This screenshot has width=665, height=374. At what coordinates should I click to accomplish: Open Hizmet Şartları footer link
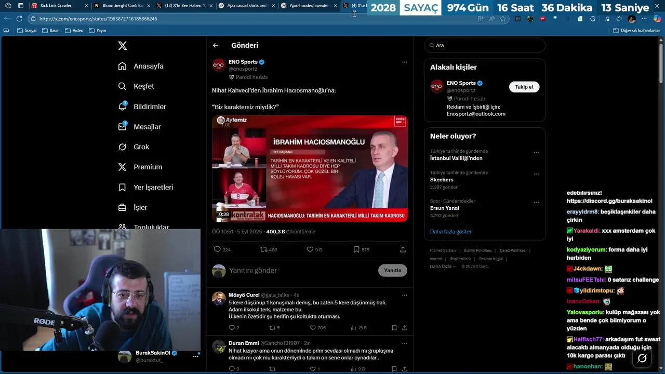pyautogui.click(x=442, y=250)
